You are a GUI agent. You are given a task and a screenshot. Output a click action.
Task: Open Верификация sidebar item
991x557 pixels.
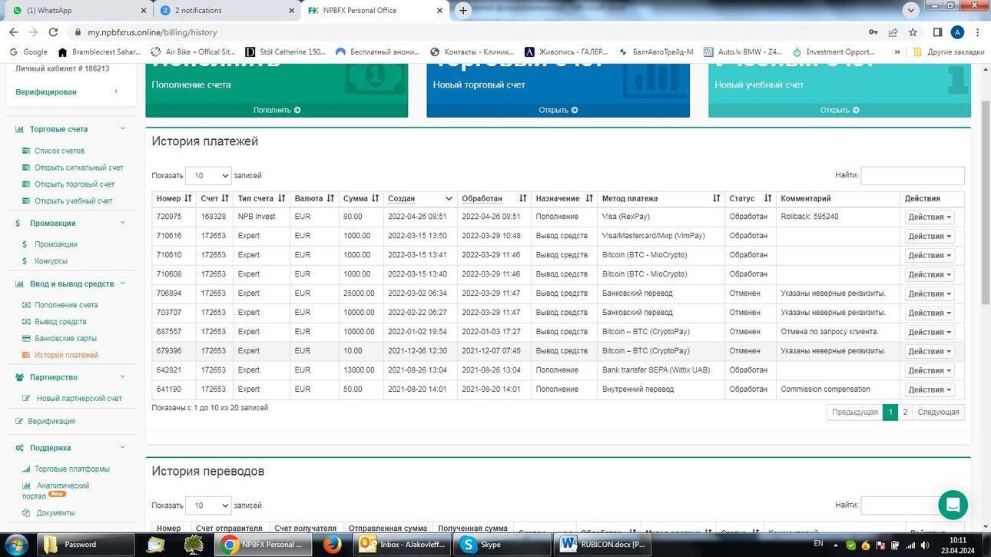[51, 421]
